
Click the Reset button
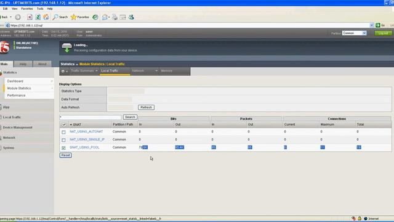pos(66,155)
